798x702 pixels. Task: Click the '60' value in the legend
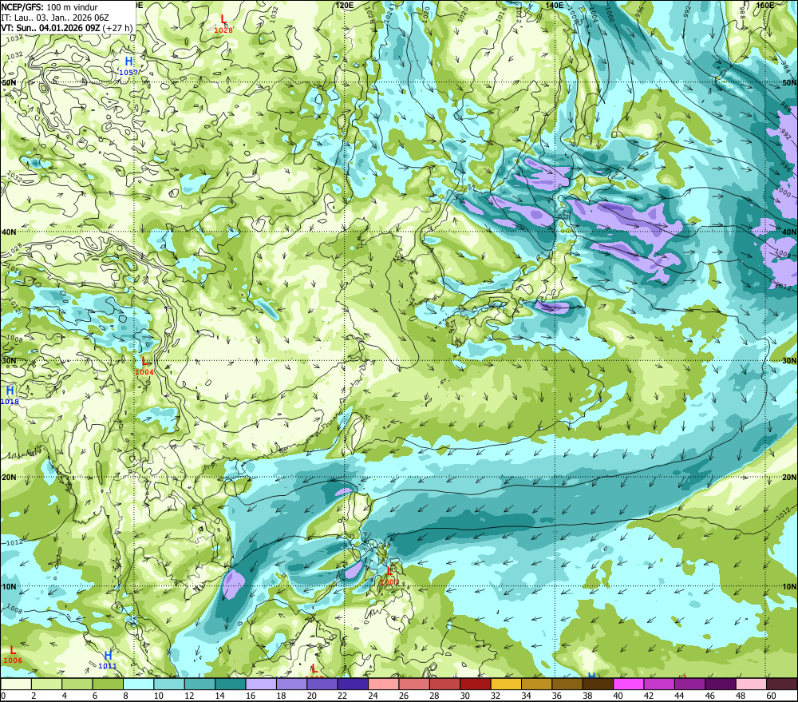click(771, 696)
